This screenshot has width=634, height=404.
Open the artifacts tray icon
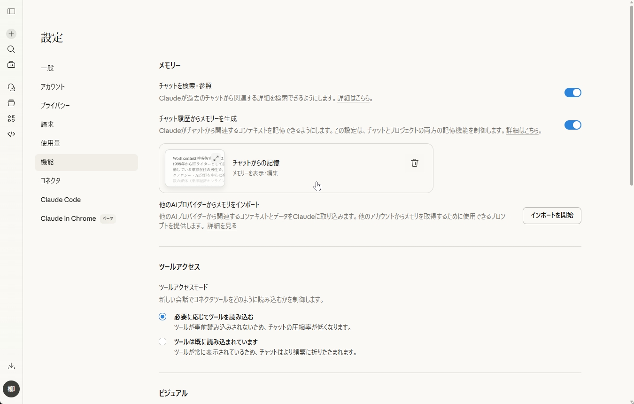tap(11, 103)
